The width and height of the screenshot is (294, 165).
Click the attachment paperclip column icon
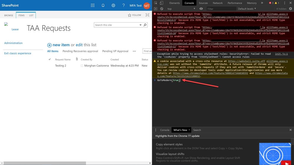tap(77, 59)
